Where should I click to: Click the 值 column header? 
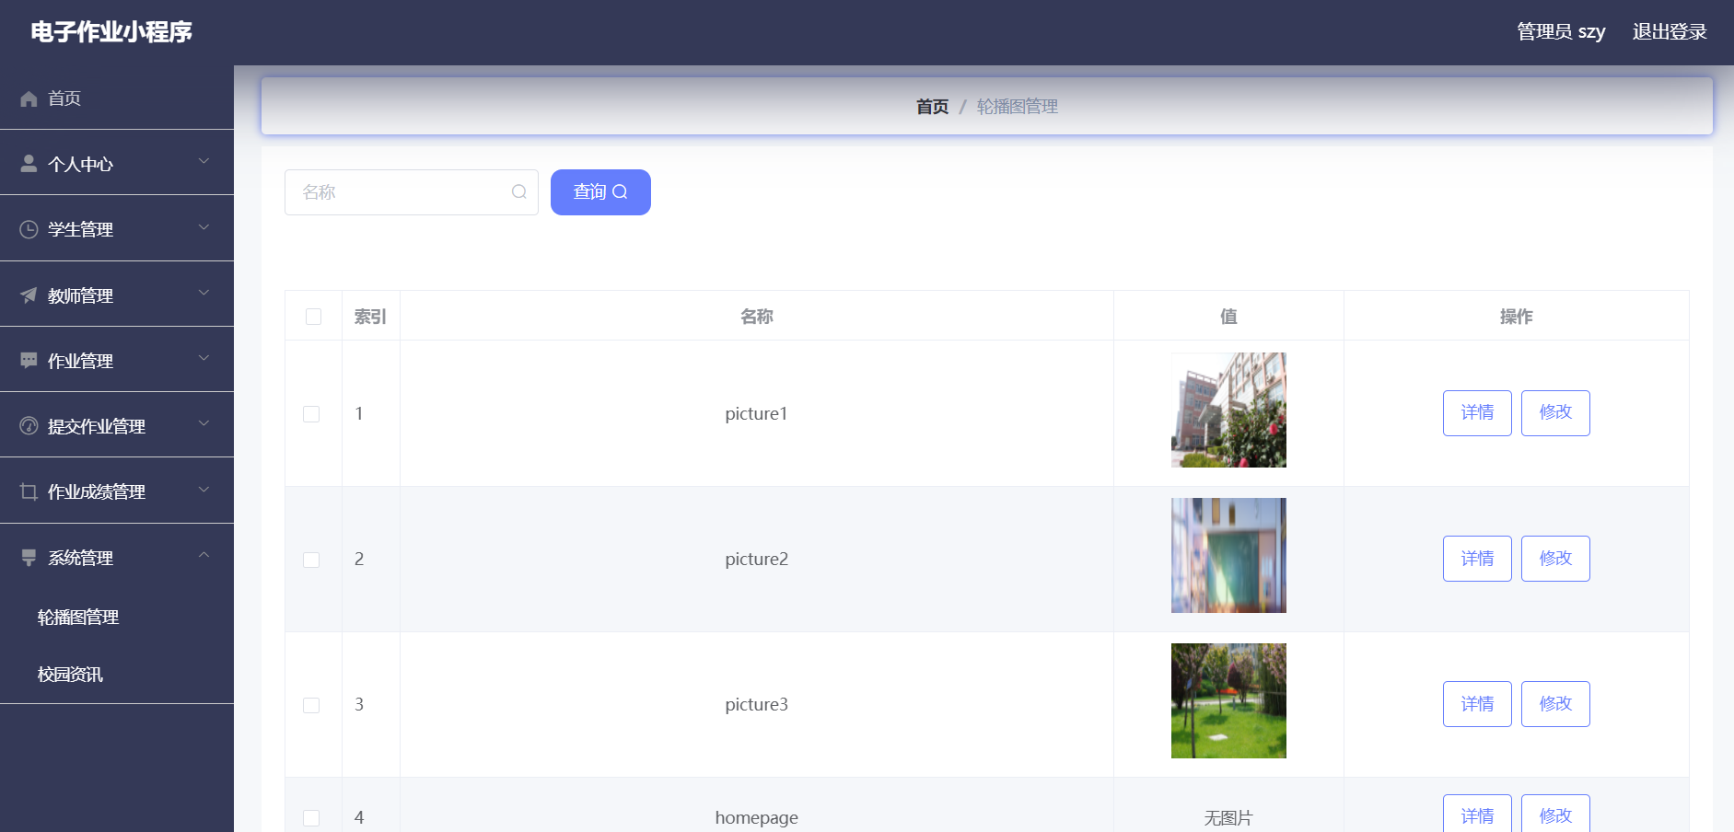[x=1228, y=317]
